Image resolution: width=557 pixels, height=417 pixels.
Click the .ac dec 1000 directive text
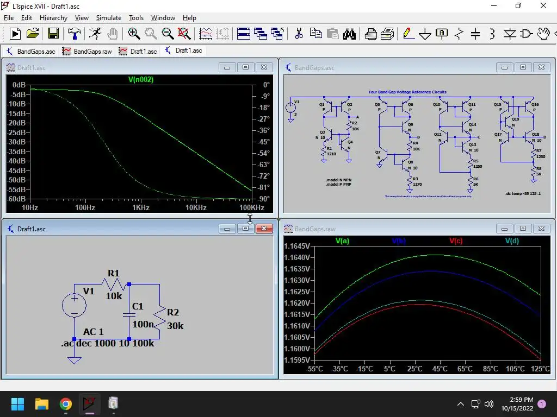coord(108,344)
